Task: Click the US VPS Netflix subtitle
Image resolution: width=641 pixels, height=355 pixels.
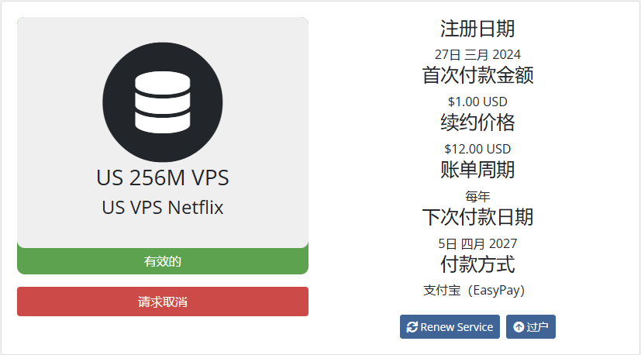Action: (163, 207)
